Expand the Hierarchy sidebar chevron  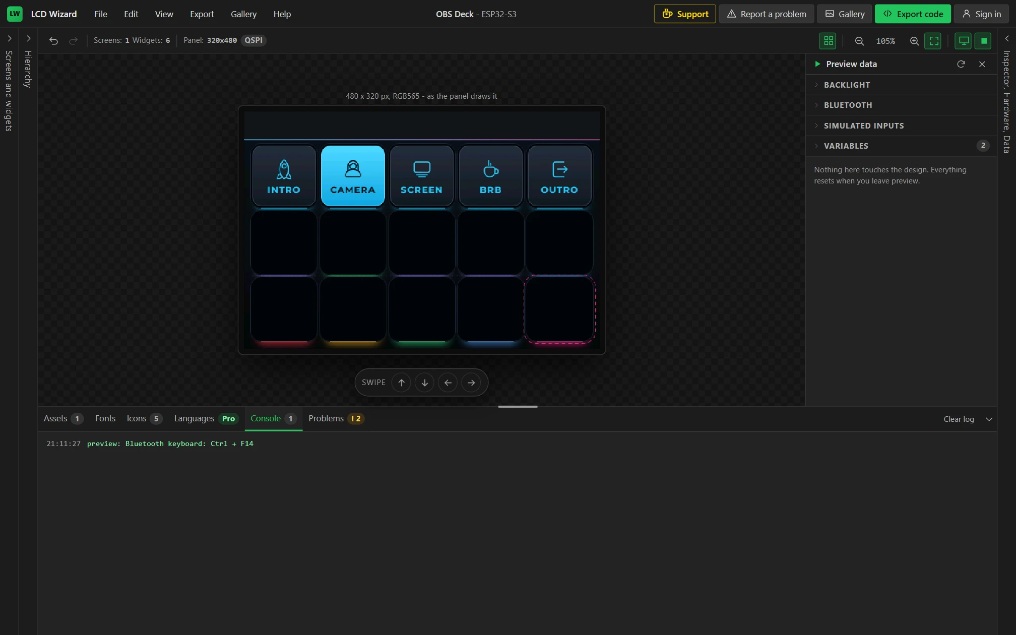(28, 38)
